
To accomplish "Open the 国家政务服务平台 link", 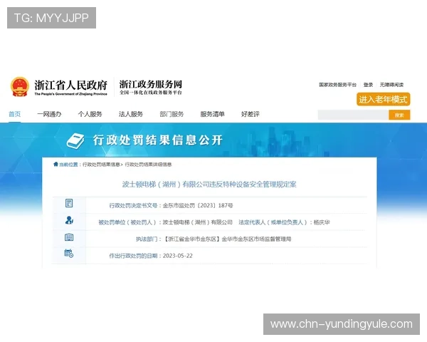I will 337,85.
